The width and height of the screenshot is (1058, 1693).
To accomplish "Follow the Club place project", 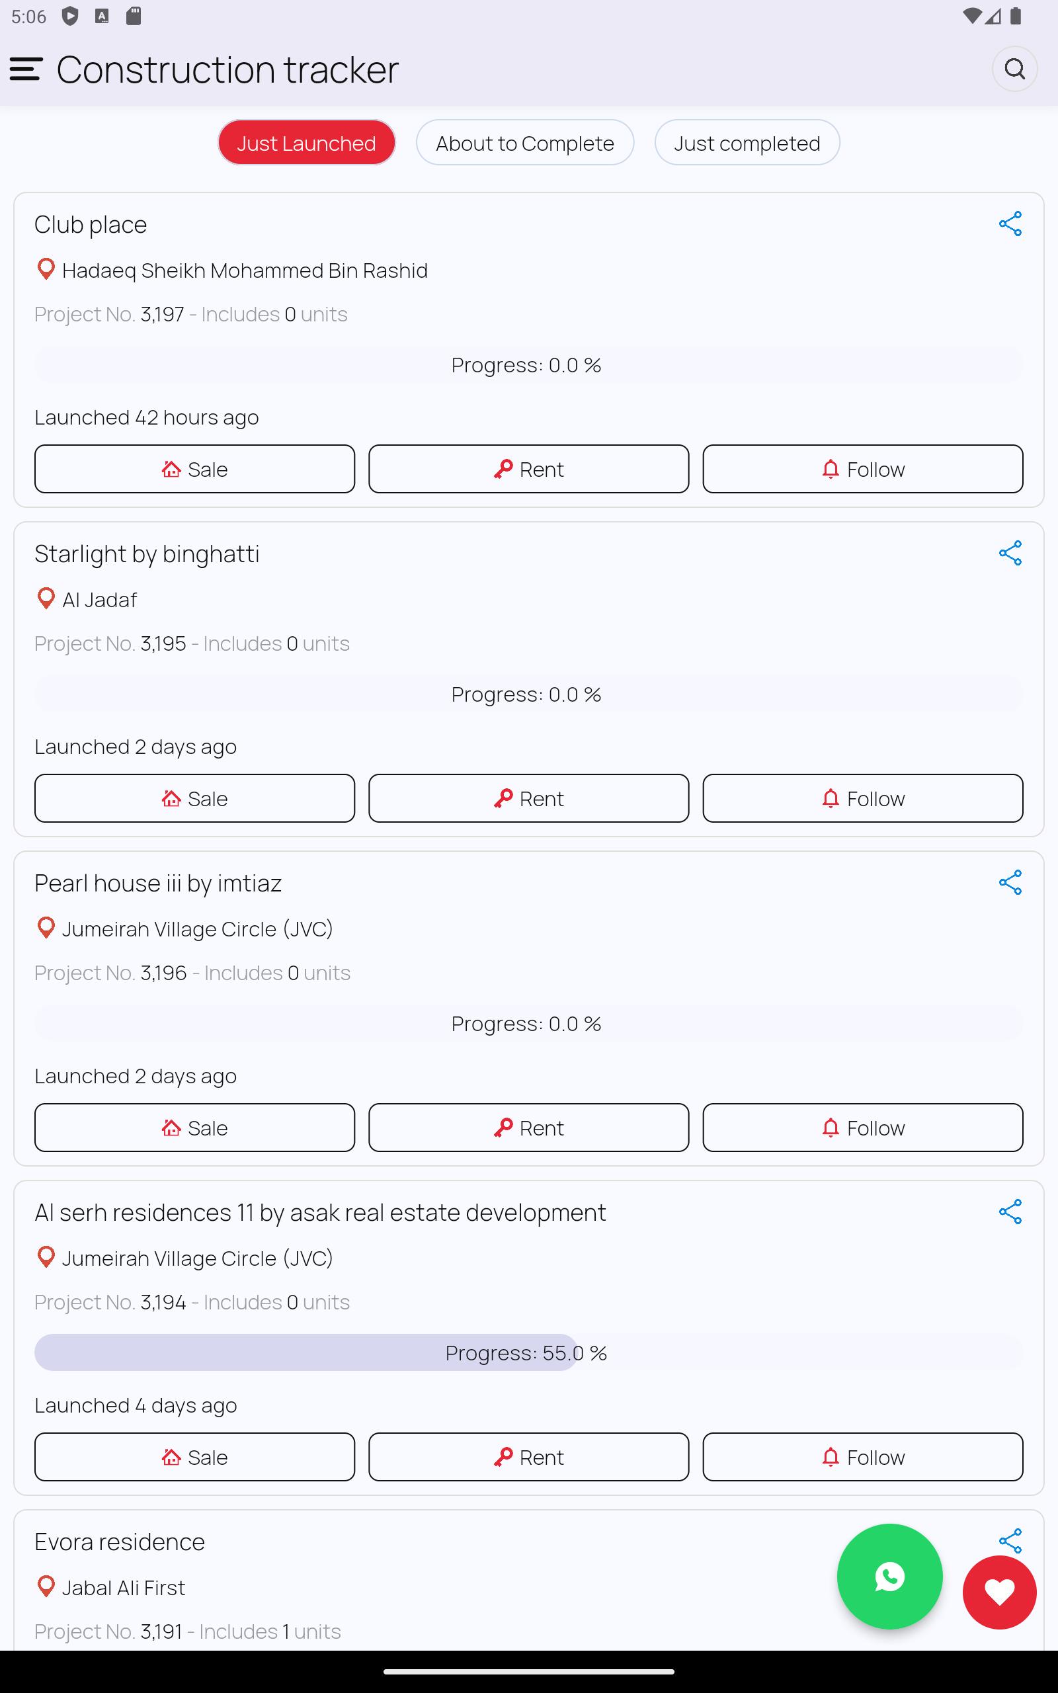I will click(863, 469).
